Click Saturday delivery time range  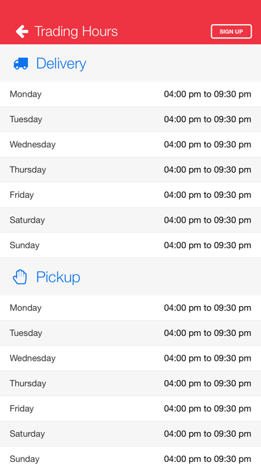[x=208, y=220]
